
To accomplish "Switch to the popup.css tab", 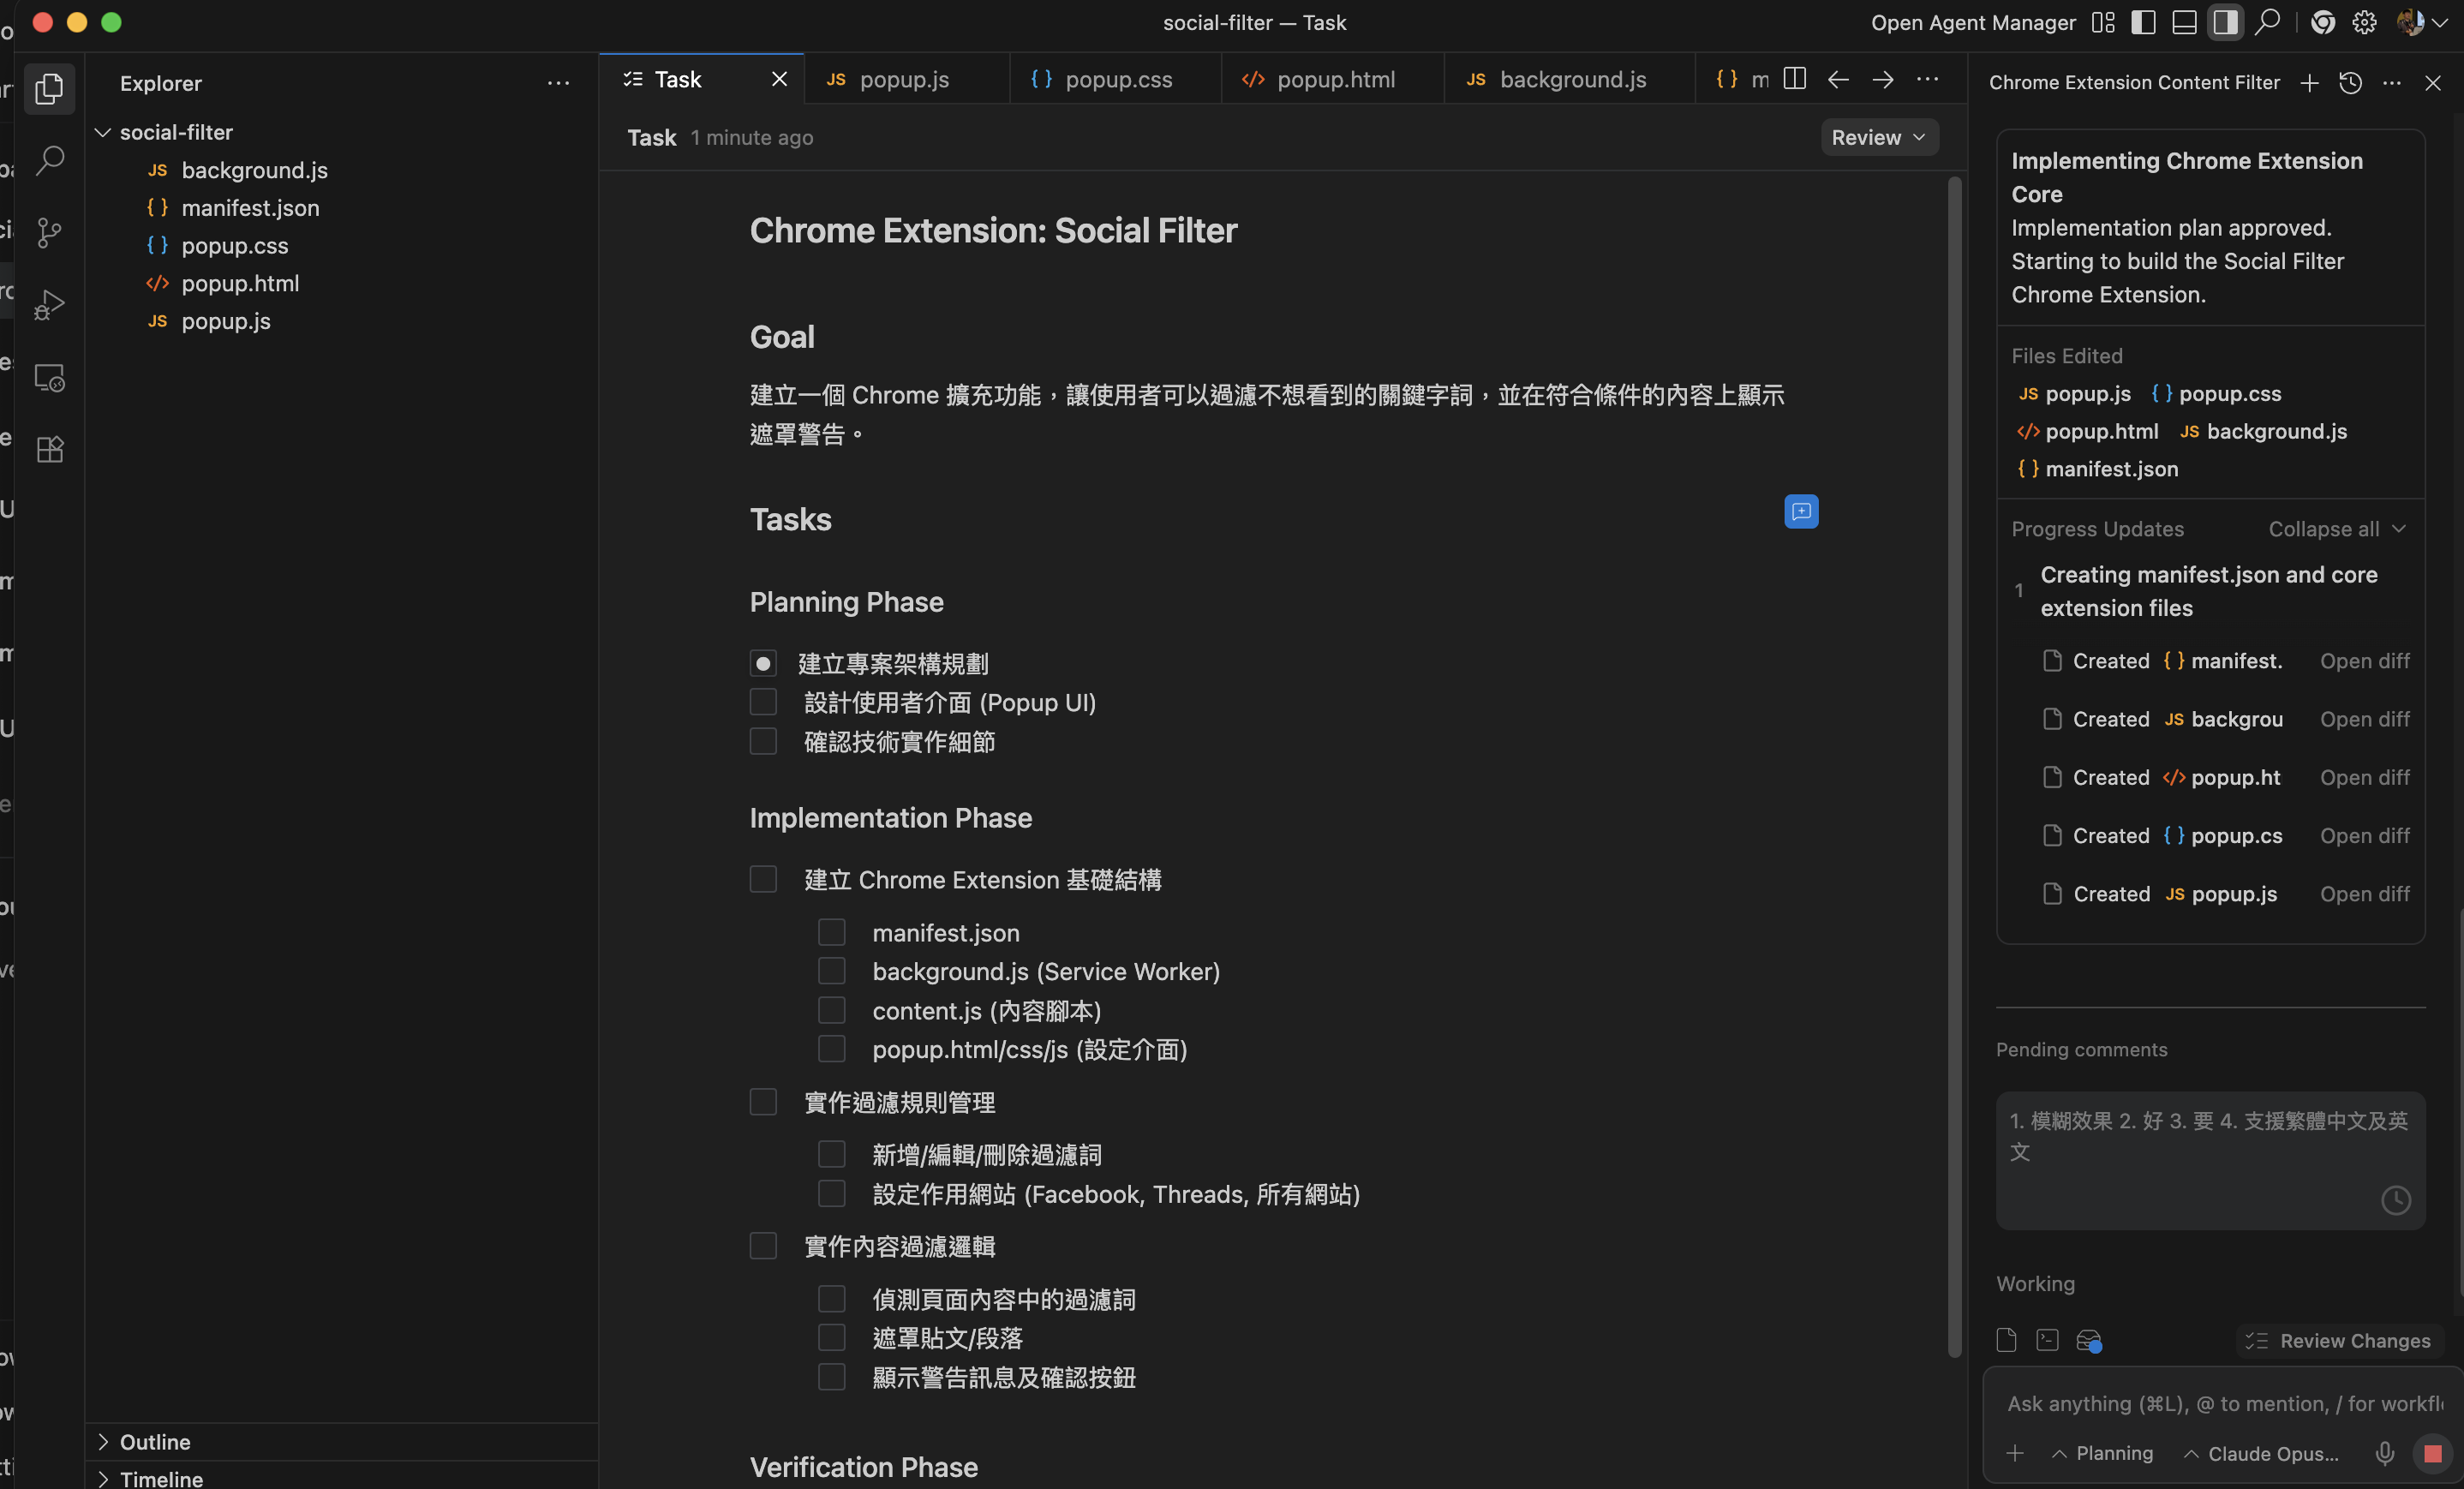I will click(x=1116, y=80).
